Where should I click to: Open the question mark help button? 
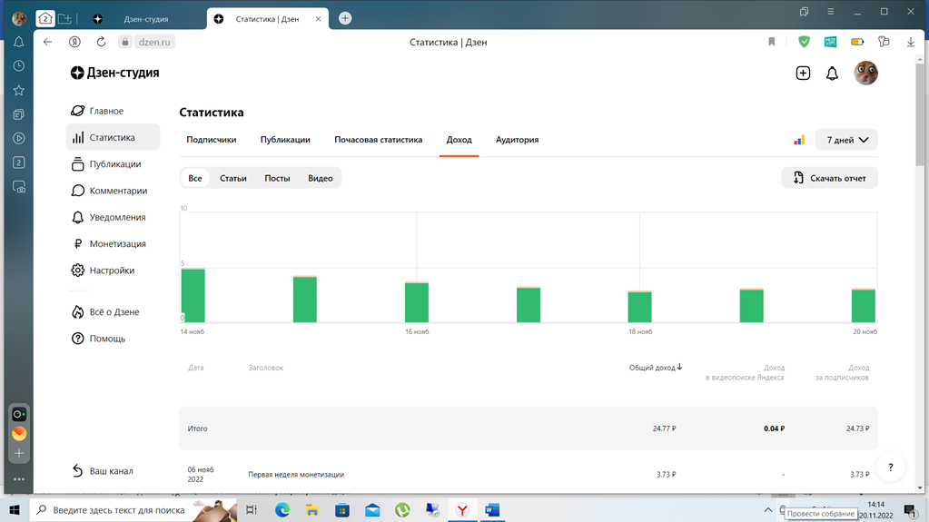point(890,468)
